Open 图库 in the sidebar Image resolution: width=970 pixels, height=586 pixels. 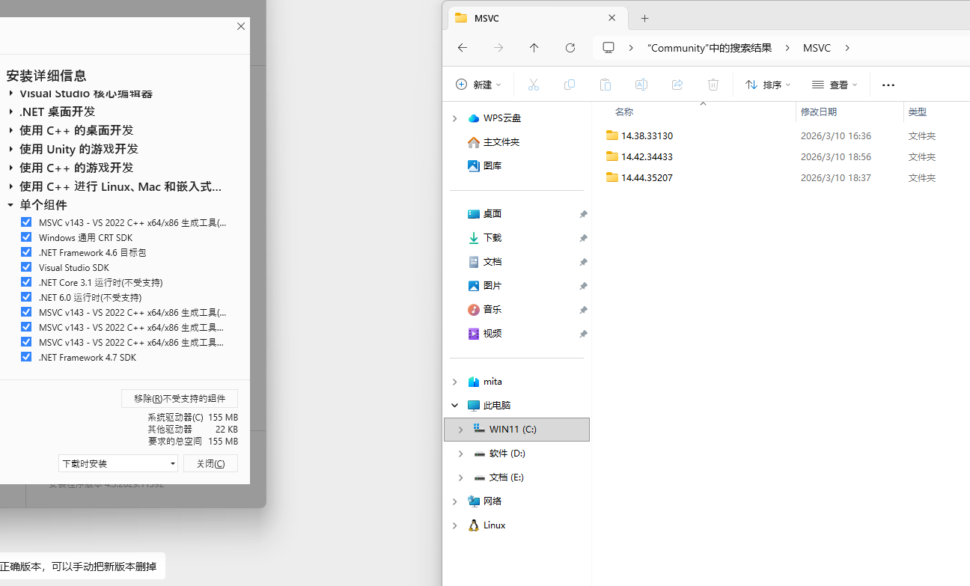(x=484, y=166)
